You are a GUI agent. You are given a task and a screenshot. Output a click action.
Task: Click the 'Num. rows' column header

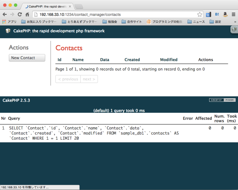tap(219, 119)
